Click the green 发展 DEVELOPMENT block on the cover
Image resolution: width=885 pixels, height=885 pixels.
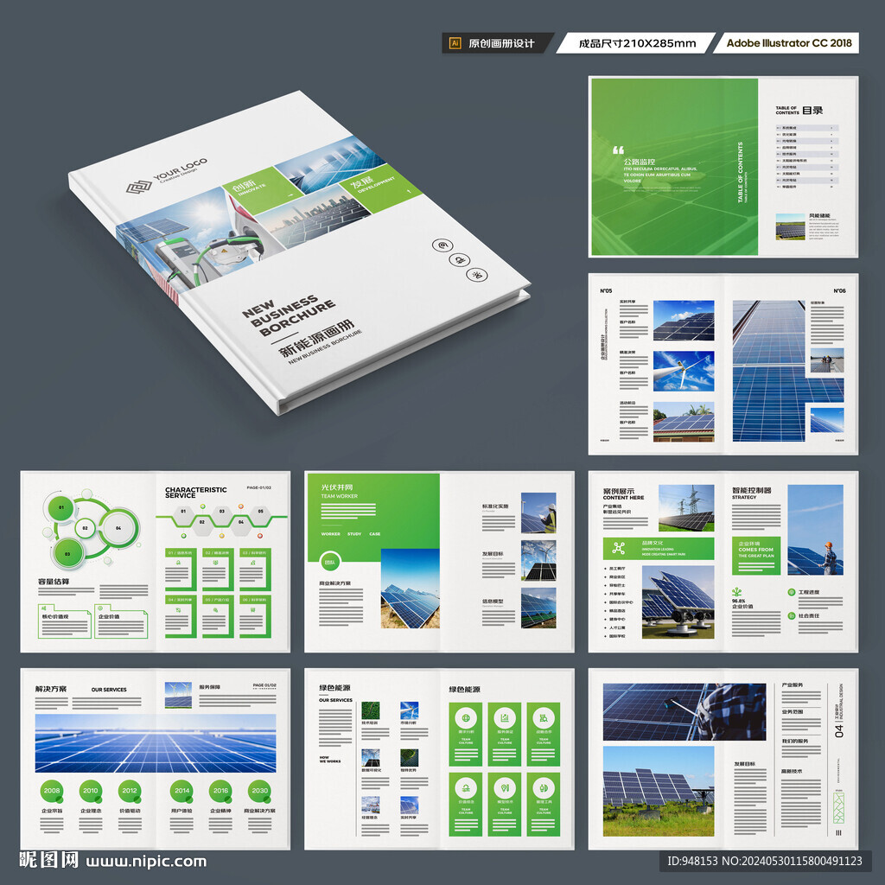coord(380,188)
